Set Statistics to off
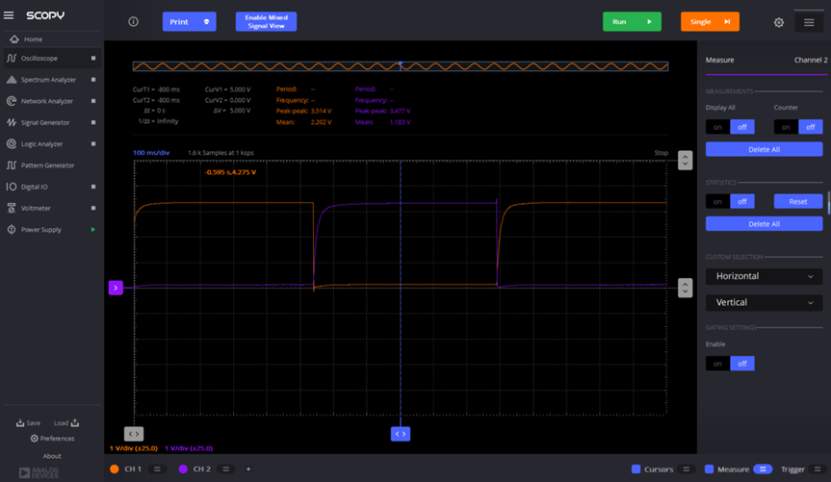This screenshot has width=831, height=482. (x=742, y=202)
